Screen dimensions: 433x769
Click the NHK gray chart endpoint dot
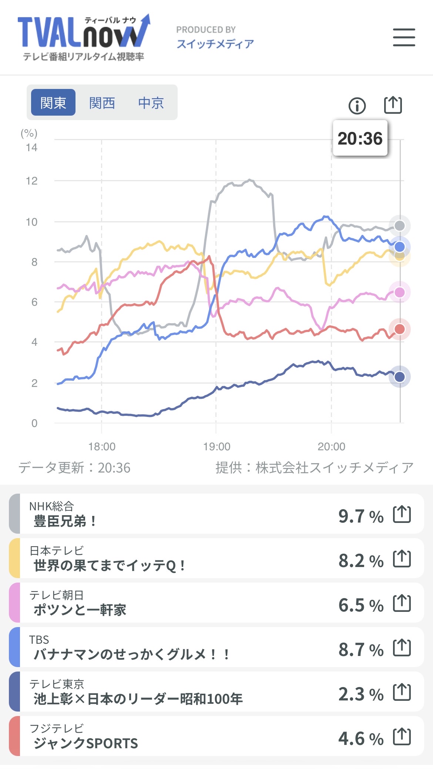tap(399, 225)
